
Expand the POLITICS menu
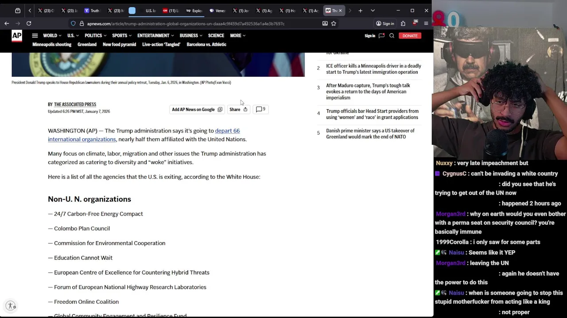pos(95,36)
